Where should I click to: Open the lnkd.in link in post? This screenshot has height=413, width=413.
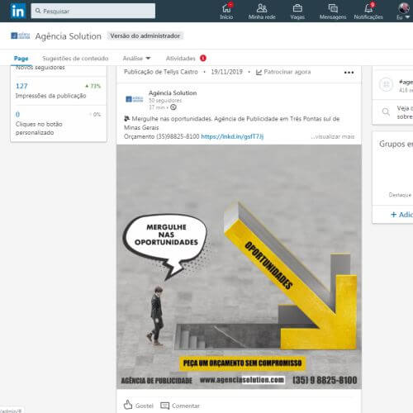(232, 136)
